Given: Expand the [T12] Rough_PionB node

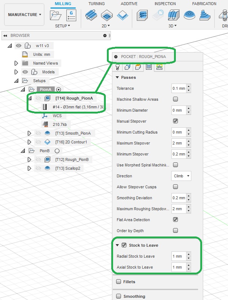Looking at the screenshot, I should click(x=29, y=159).
